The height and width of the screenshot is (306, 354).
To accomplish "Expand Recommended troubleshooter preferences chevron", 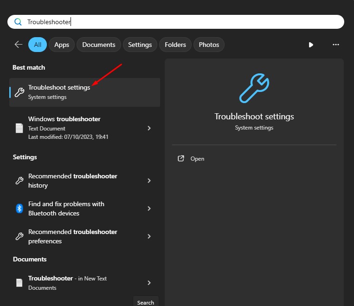I will click(x=149, y=236).
